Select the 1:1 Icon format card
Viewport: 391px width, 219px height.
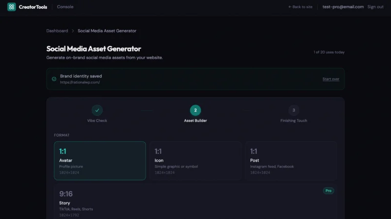195,161
